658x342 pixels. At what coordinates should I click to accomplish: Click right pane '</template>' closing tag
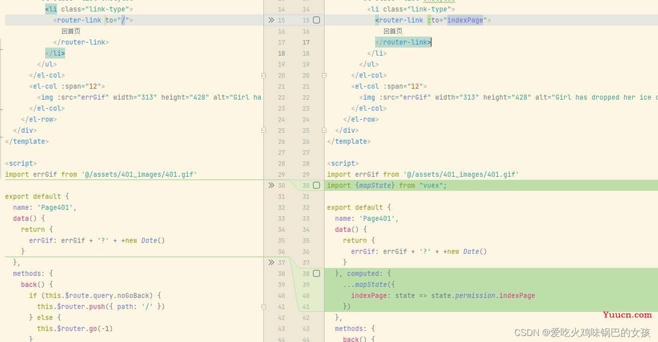(x=349, y=141)
